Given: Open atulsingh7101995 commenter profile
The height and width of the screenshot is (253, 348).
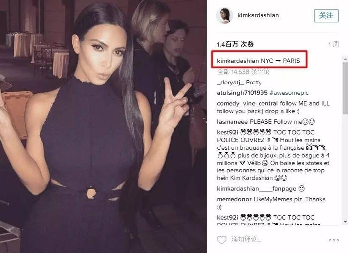Looking at the screenshot, I should [243, 93].
